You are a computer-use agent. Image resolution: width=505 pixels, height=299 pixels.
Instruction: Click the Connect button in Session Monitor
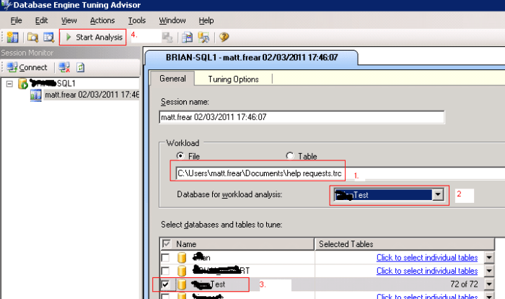(x=27, y=67)
